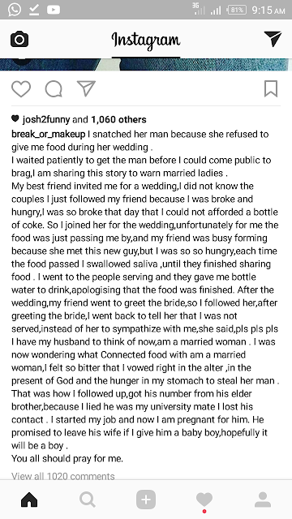Open the profile tab person icon
Viewport: 292px width, 519px height.
(263, 500)
